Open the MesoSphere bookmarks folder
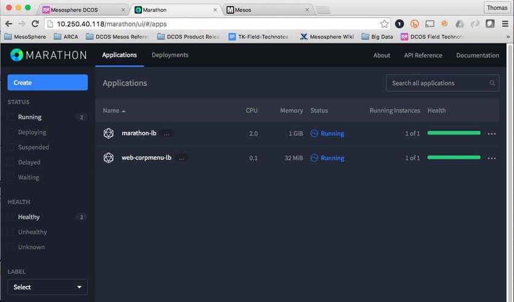Screen dimensions: 514x302 click(25, 37)
